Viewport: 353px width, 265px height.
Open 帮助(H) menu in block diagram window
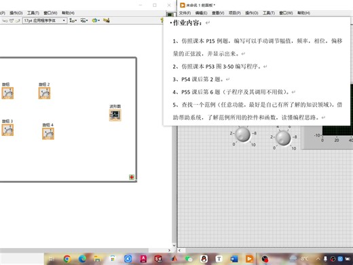[x=68, y=13]
